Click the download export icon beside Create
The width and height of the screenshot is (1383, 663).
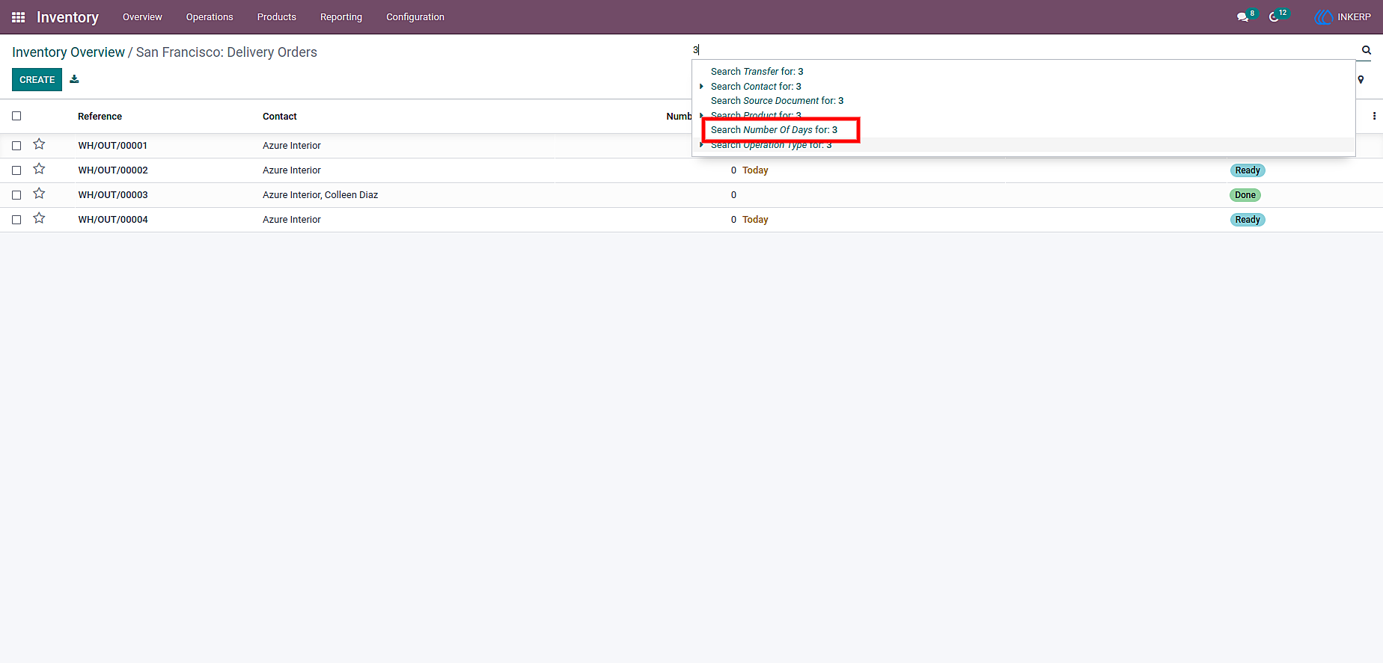74,79
